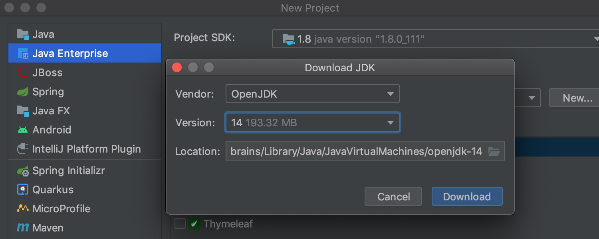599x239 pixels.
Task: Close the Download JDK dialog
Action: 177,68
